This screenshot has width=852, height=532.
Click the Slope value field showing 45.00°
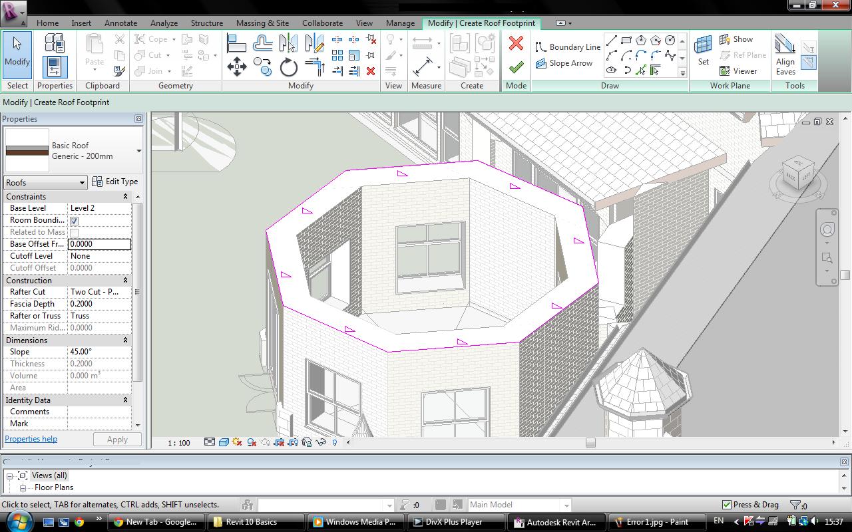point(99,352)
